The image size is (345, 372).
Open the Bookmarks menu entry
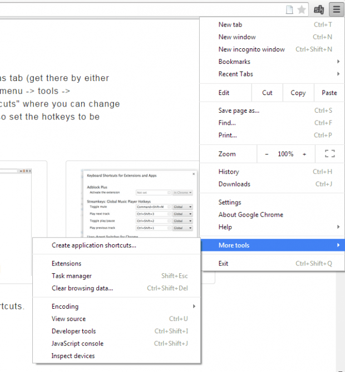pos(272,62)
